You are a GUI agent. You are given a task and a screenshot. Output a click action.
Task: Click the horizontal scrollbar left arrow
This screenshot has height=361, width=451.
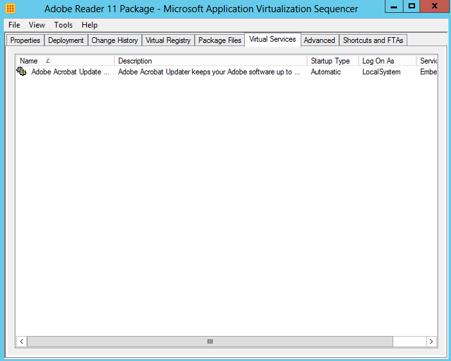22,342
